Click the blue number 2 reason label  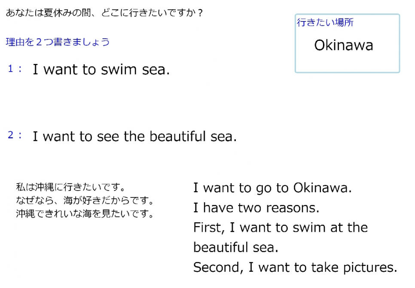[15, 136]
